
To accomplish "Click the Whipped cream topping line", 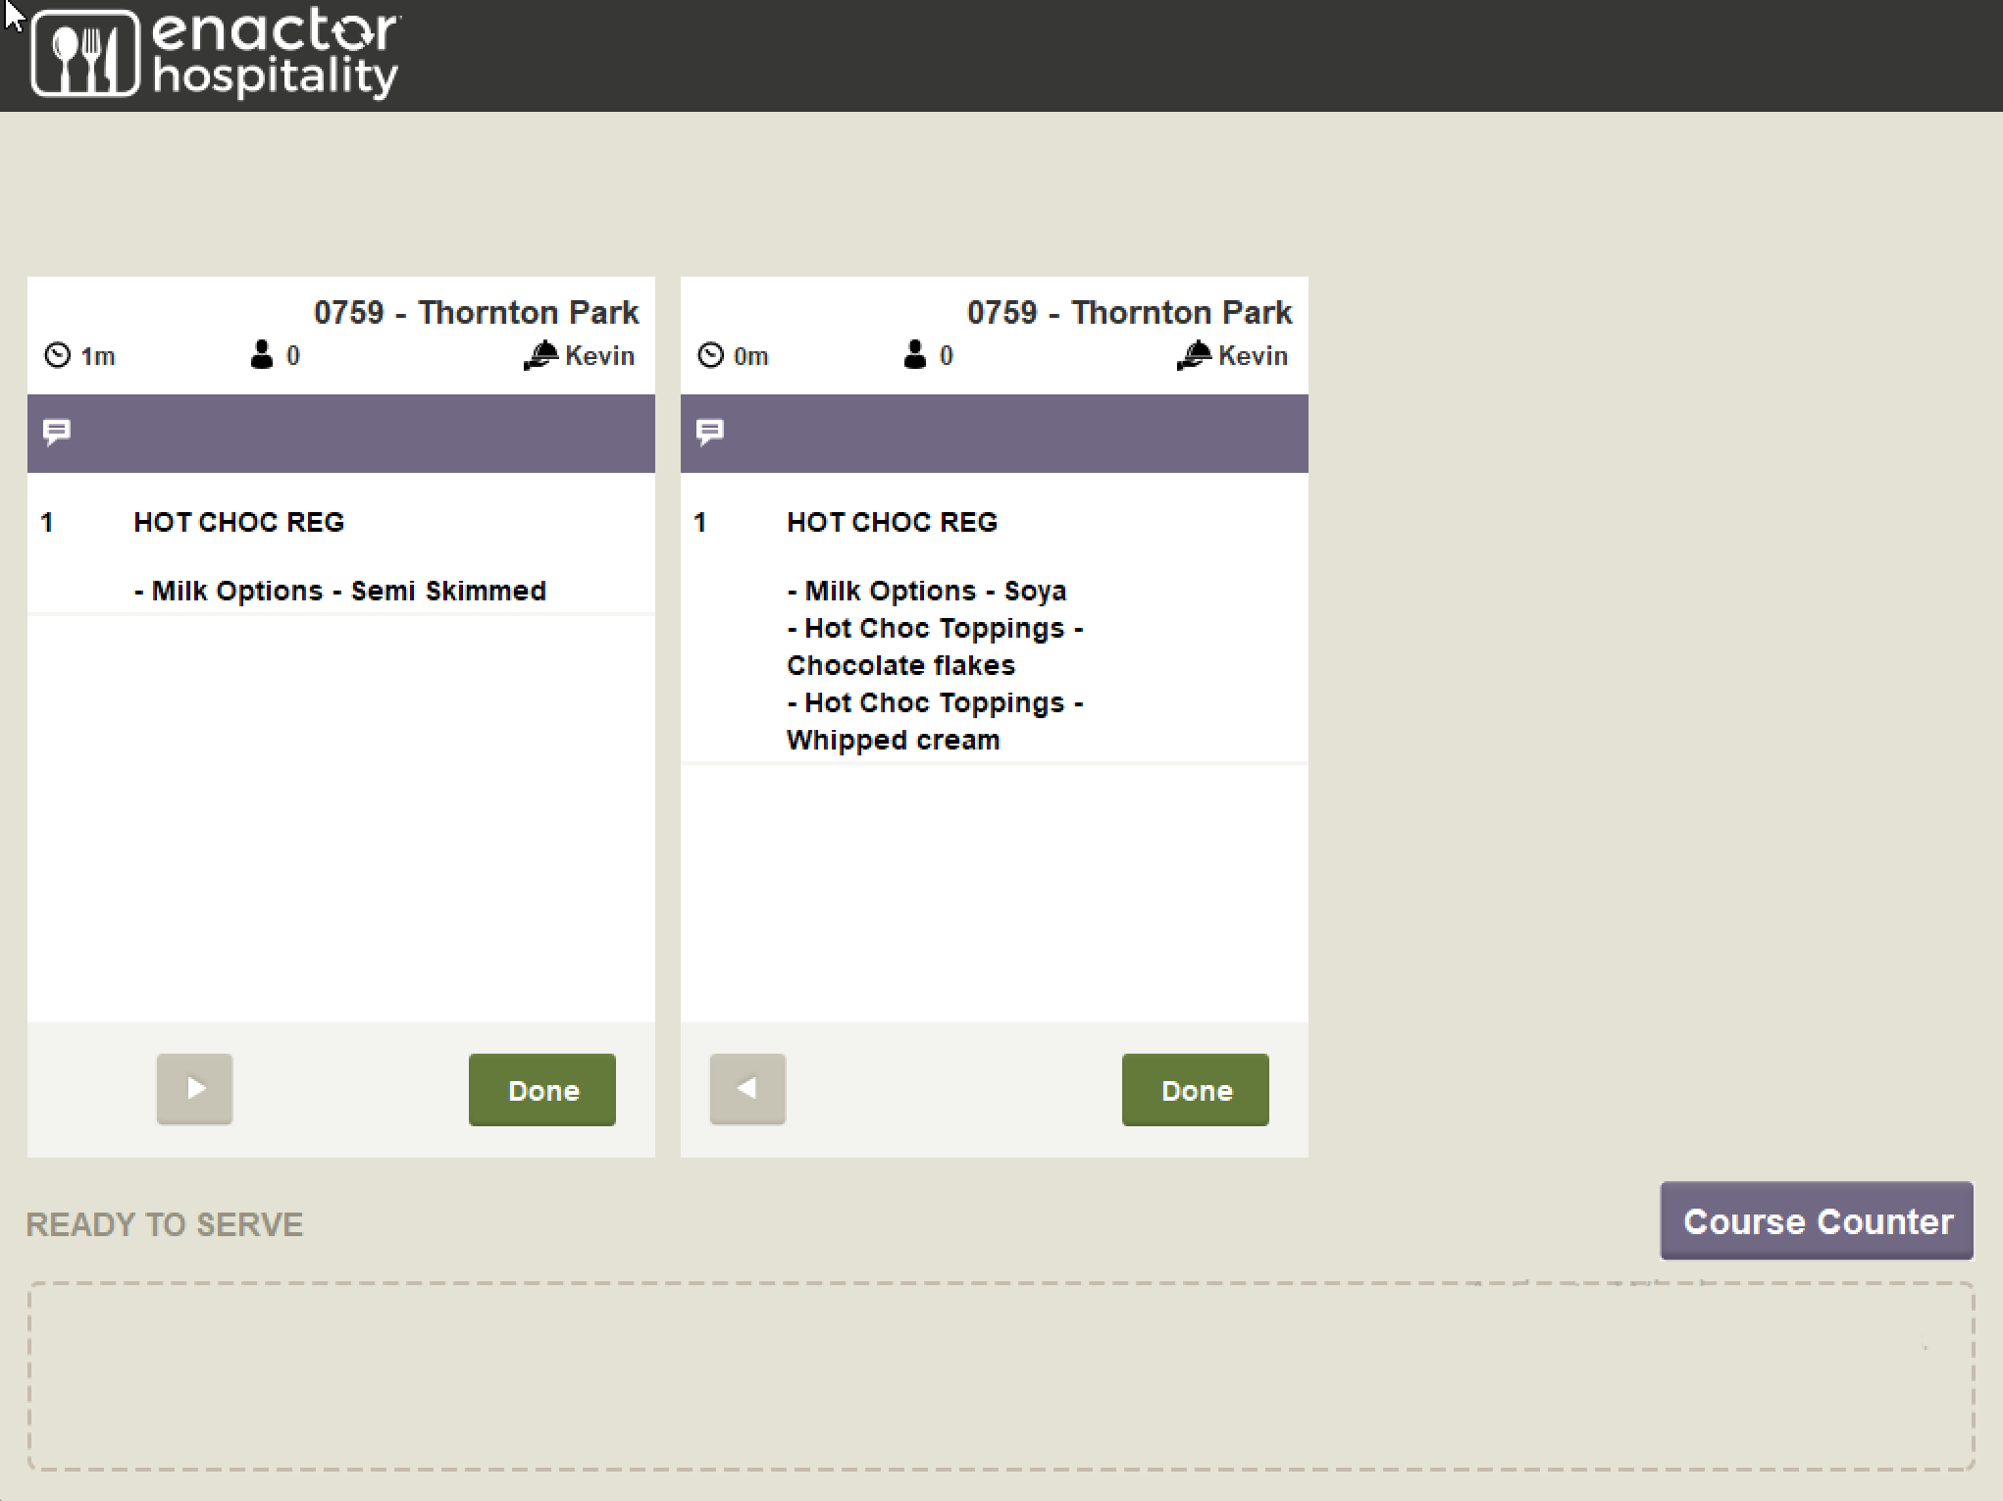I will (x=893, y=740).
